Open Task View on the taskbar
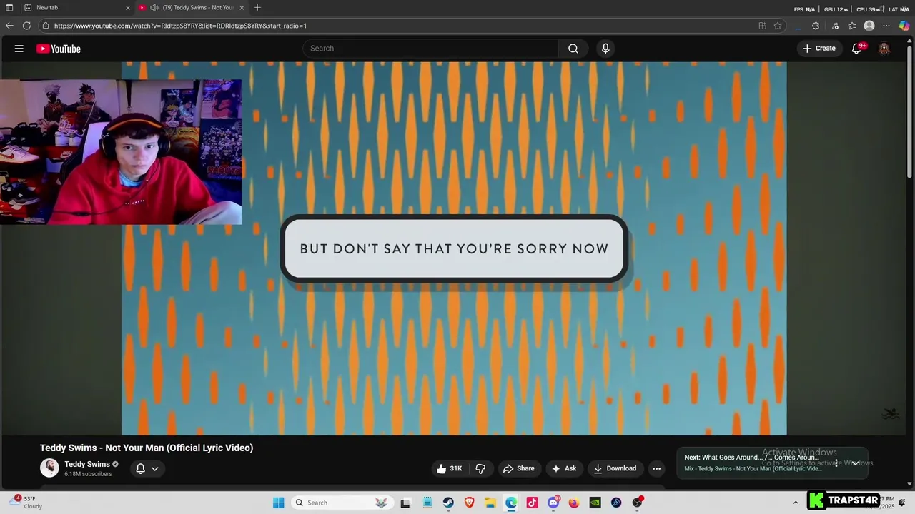 [x=405, y=503]
